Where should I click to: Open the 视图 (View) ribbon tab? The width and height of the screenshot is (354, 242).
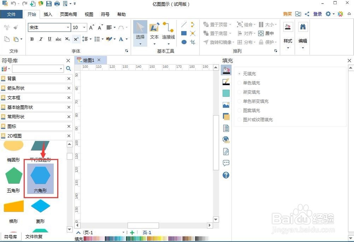(x=88, y=14)
